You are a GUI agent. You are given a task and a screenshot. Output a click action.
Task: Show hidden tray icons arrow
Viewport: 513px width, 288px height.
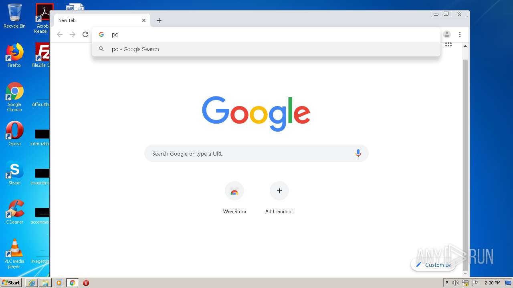click(x=447, y=282)
